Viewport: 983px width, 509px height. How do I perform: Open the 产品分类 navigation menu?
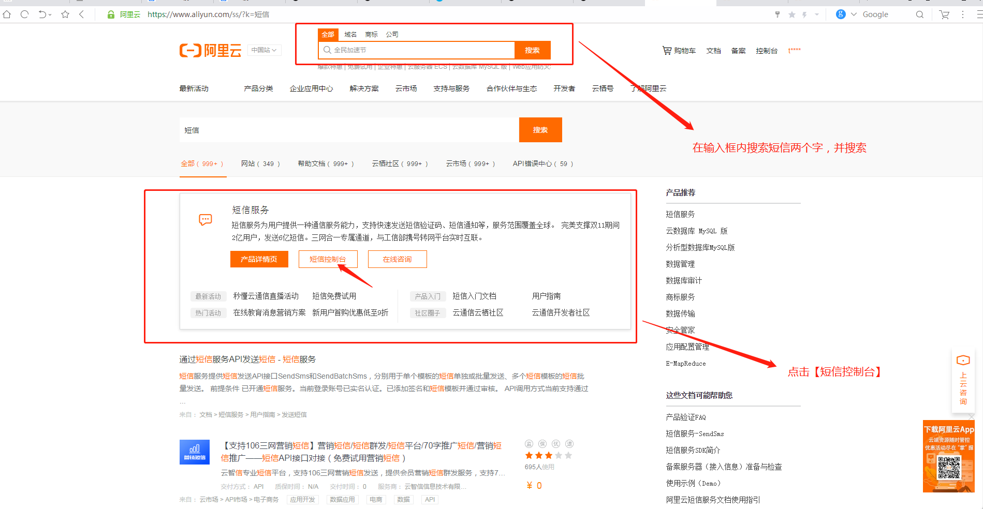tap(258, 88)
